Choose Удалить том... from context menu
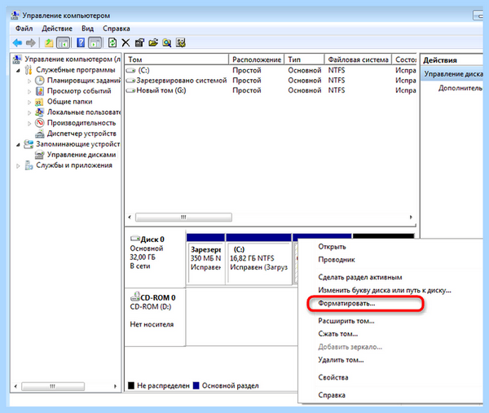The height and width of the screenshot is (413, 489). 341,360
